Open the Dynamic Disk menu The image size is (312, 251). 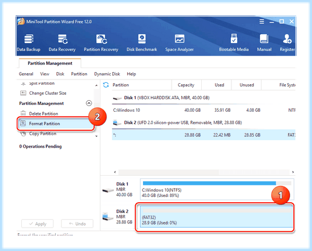pos(107,74)
